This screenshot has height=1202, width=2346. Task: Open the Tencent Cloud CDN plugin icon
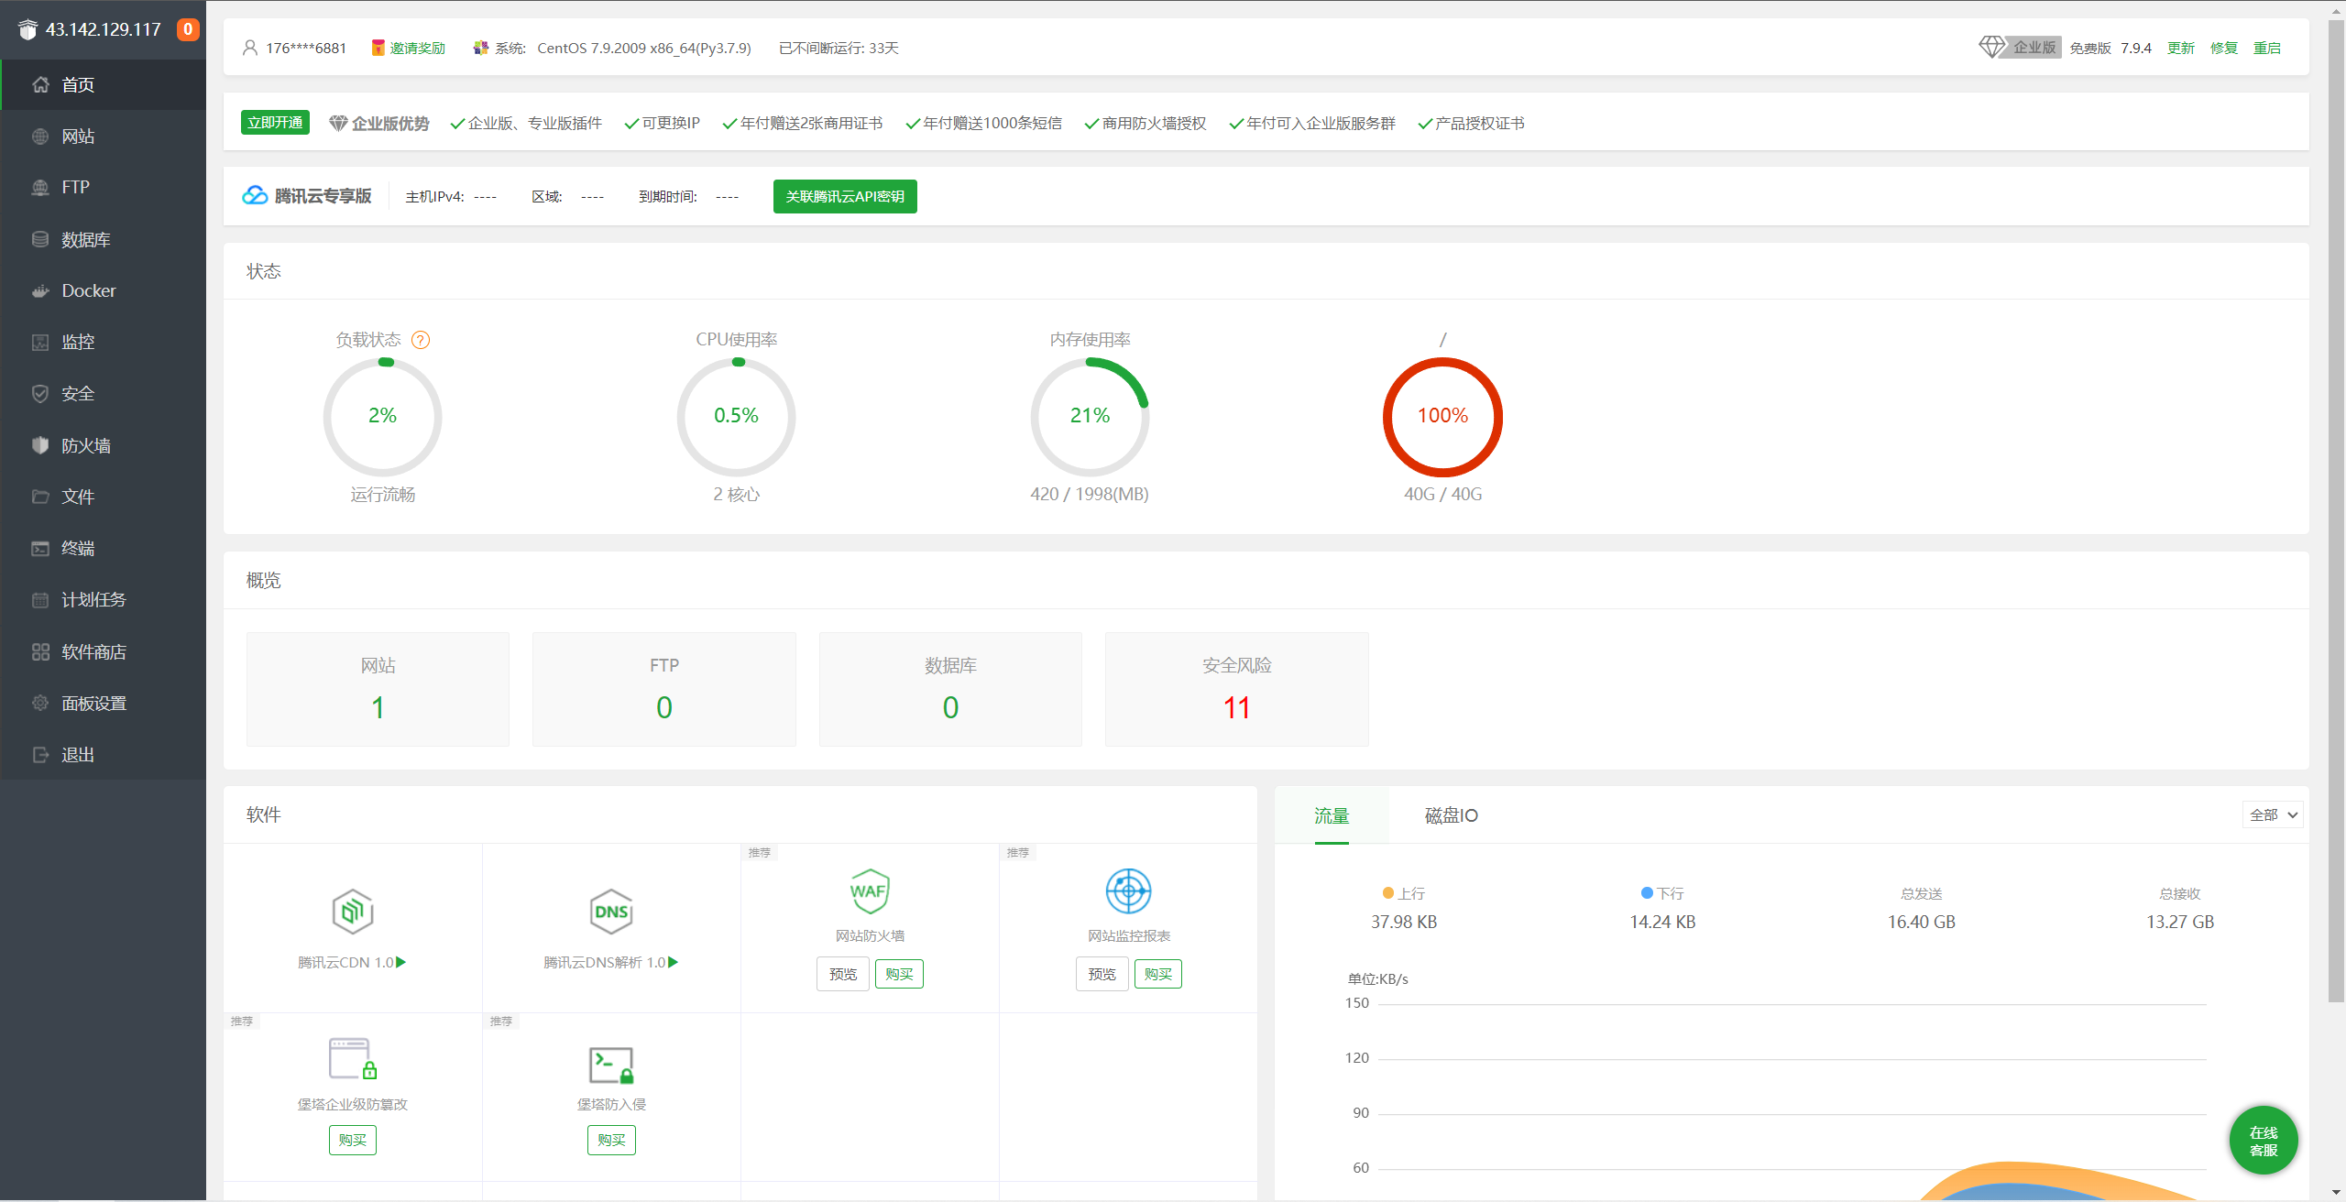353,912
